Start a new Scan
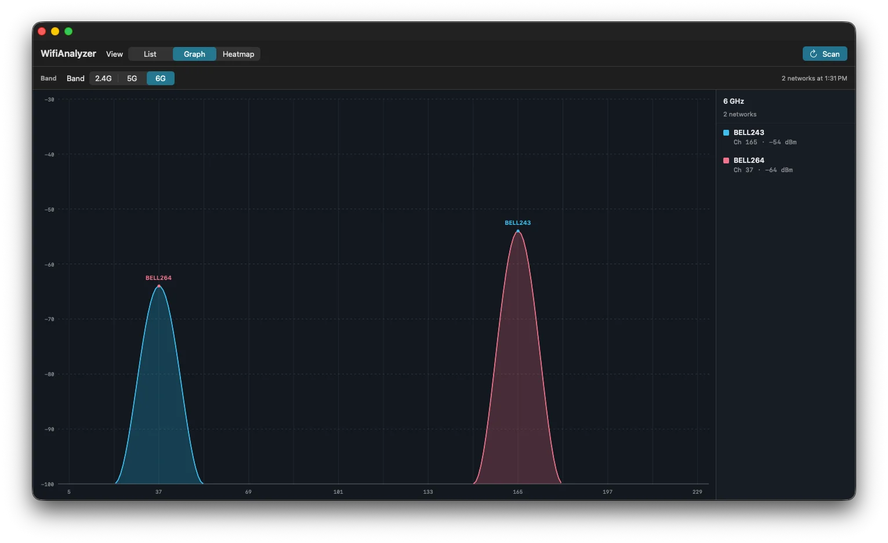The height and width of the screenshot is (543, 888). tap(825, 54)
